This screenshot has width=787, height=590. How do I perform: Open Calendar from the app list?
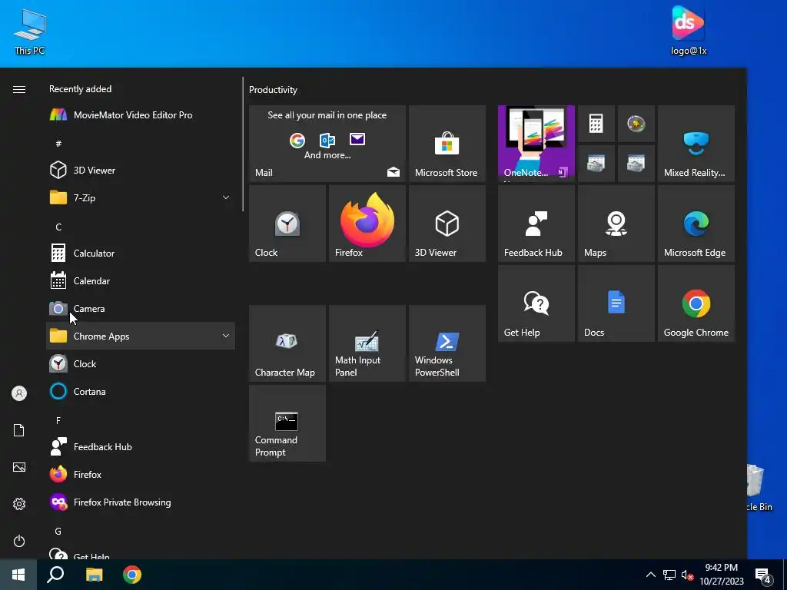tap(141, 281)
